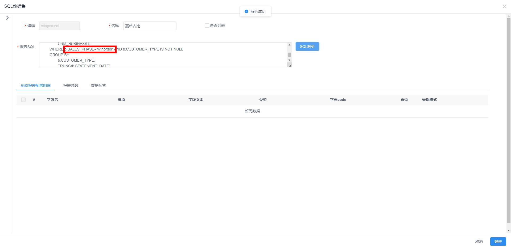Click the down arrow of the page scrollbar
Viewport: 511px width, 249px height.
click(508, 230)
